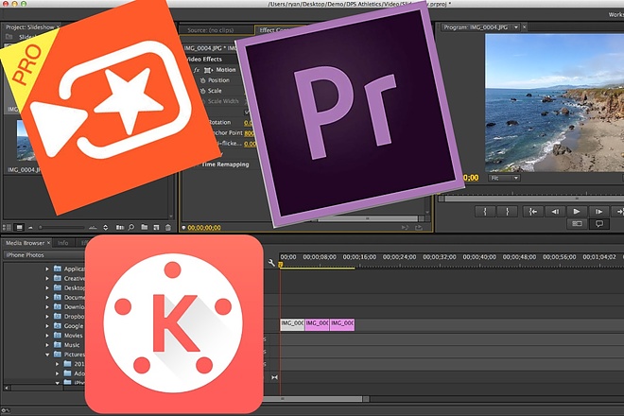Step forward one frame in Program monitor
The width and height of the screenshot is (624, 416).
coord(598,212)
